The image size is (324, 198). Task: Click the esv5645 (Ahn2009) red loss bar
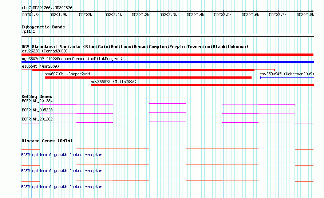tap(143, 70)
